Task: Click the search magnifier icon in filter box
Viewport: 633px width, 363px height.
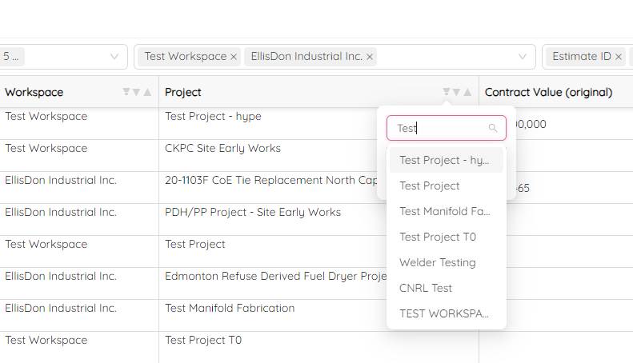Action: click(x=493, y=128)
